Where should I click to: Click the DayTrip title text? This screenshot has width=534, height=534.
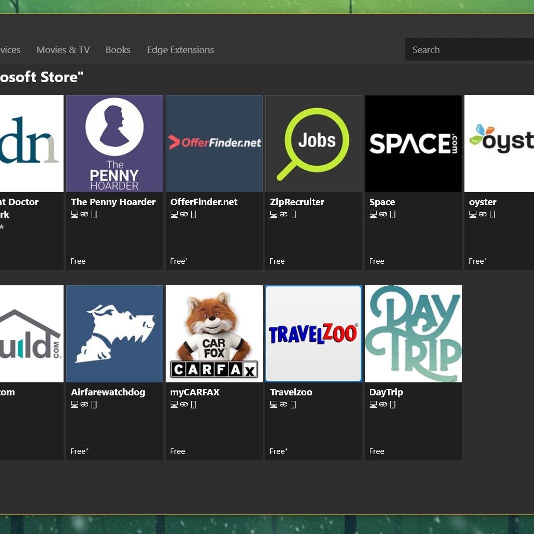[386, 392]
